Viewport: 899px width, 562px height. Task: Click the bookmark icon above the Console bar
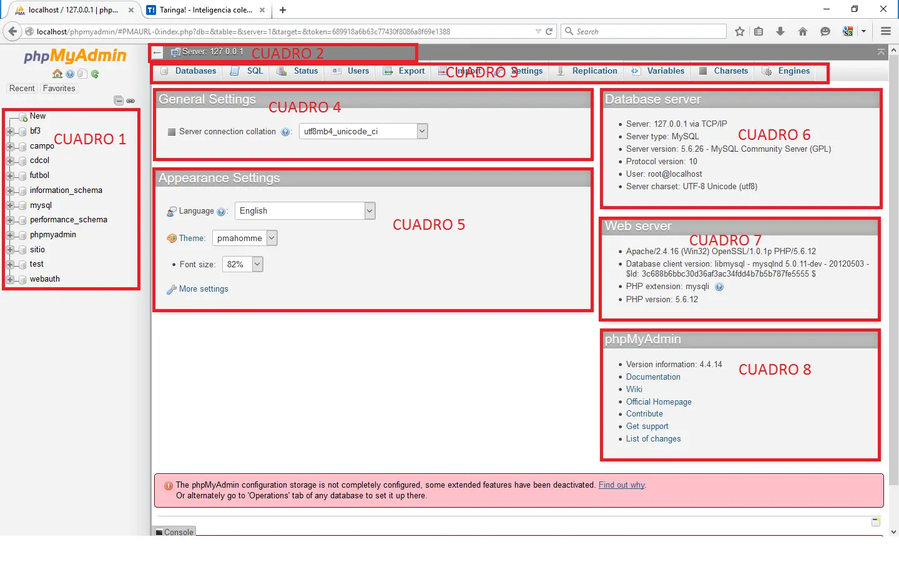(x=876, y=521)
